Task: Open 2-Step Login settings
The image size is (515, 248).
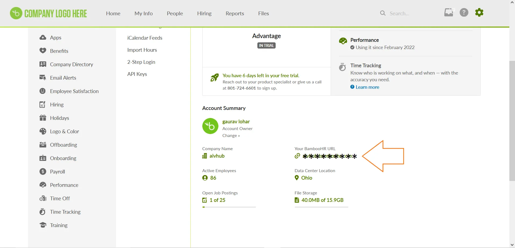Action: (141, 62)
